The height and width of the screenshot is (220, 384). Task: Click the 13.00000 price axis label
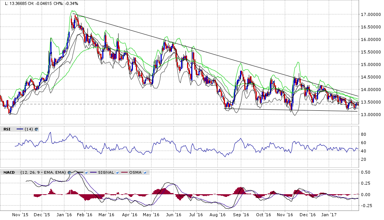371,115
